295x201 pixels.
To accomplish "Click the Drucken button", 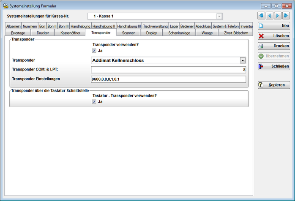I will point(274,46).
